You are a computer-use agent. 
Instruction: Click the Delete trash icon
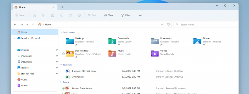coord(79,15)
